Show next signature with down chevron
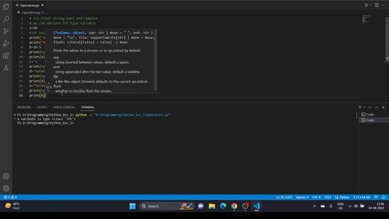 (x=49, y=91)
